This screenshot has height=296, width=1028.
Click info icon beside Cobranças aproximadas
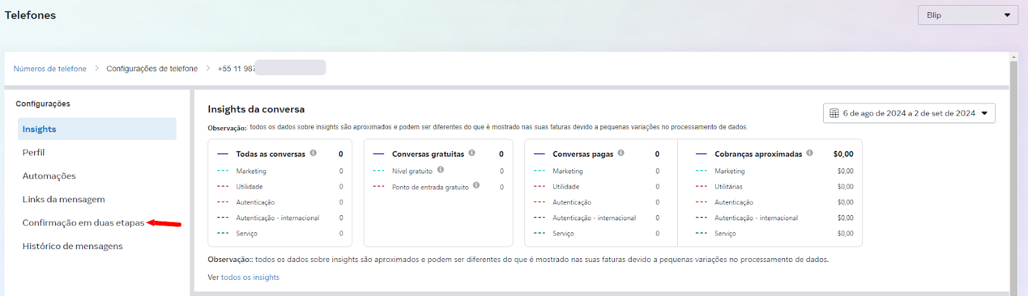(810, 153)
